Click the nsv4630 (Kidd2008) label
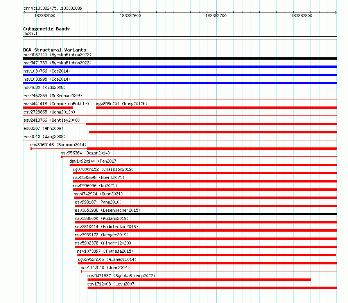The height and width of the screenshot is (303, 348). pyautogui.click(x=45, y=87)
